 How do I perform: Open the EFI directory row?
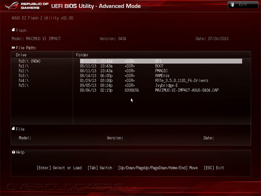coord(161,61)
